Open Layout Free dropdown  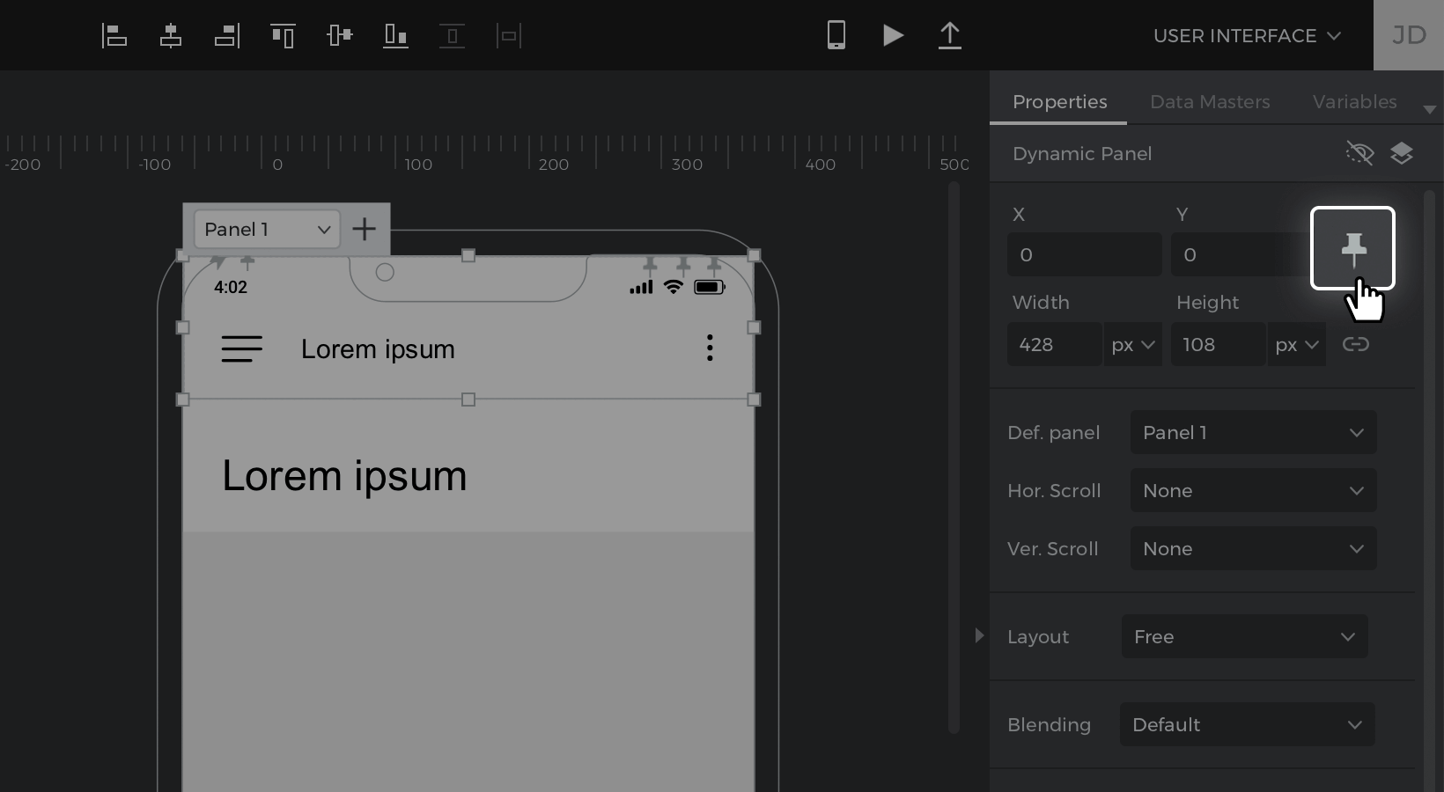[x=1244, y=636]
